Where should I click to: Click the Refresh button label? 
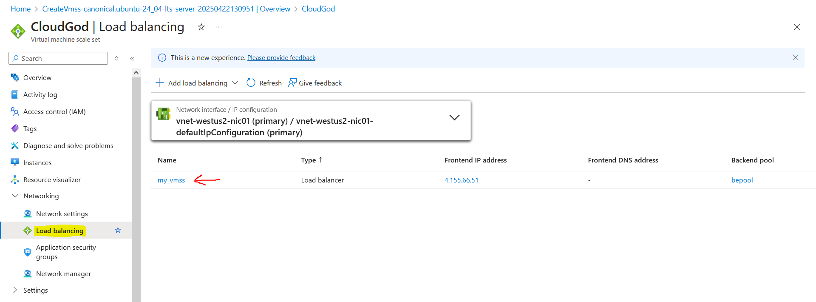pyautogui.click(x=271, y=83)
